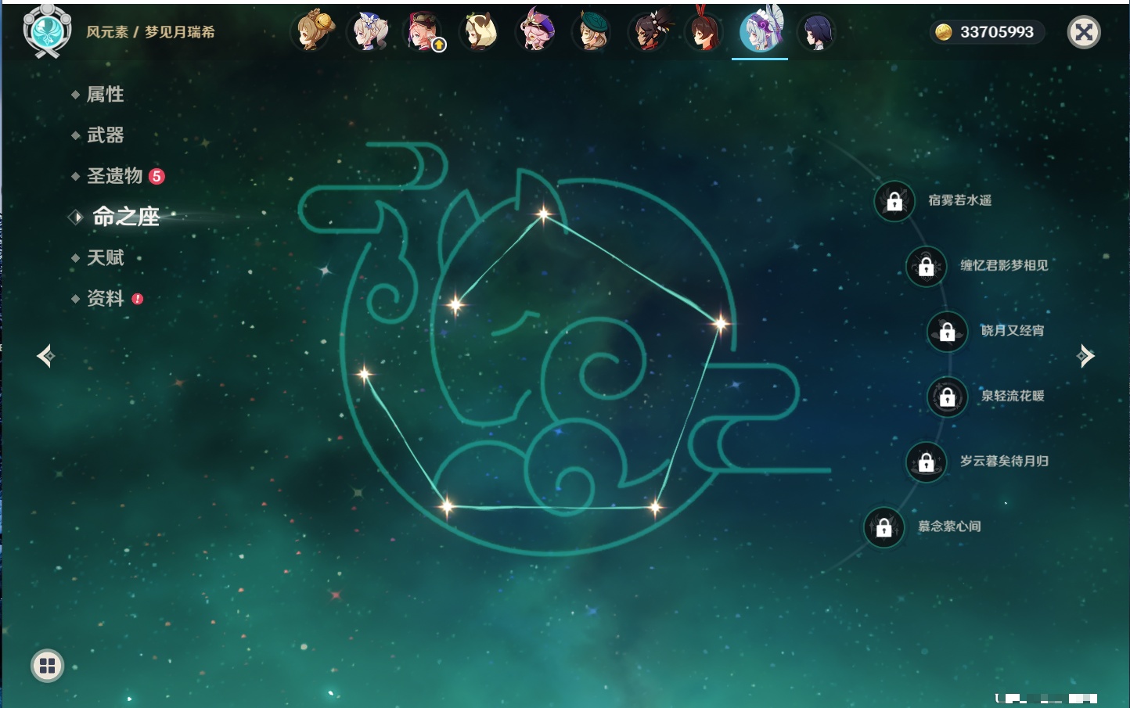Click the lock icon for 晓月又经宵
Viewport: 1130px width, 708px height.
click(948, 332)
